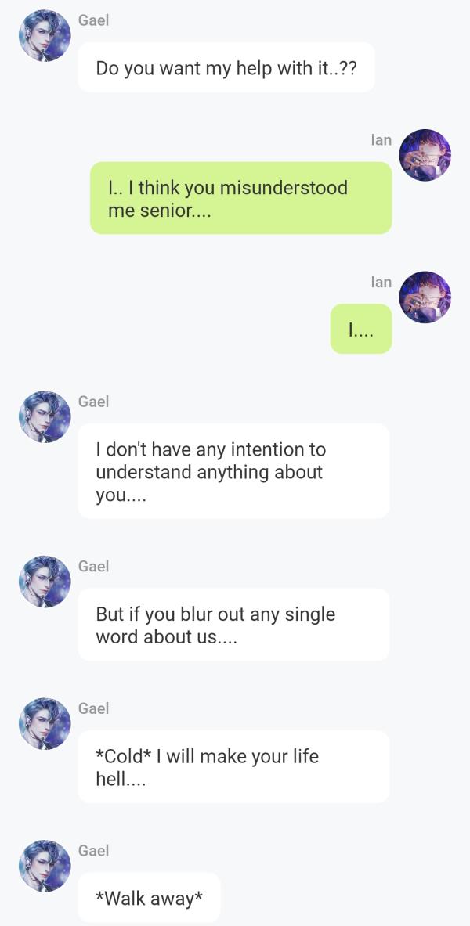The image size is (470, 926).
Task: Click the Gael name above 'Do you want my help'
Action: click(x=93, y=20)
